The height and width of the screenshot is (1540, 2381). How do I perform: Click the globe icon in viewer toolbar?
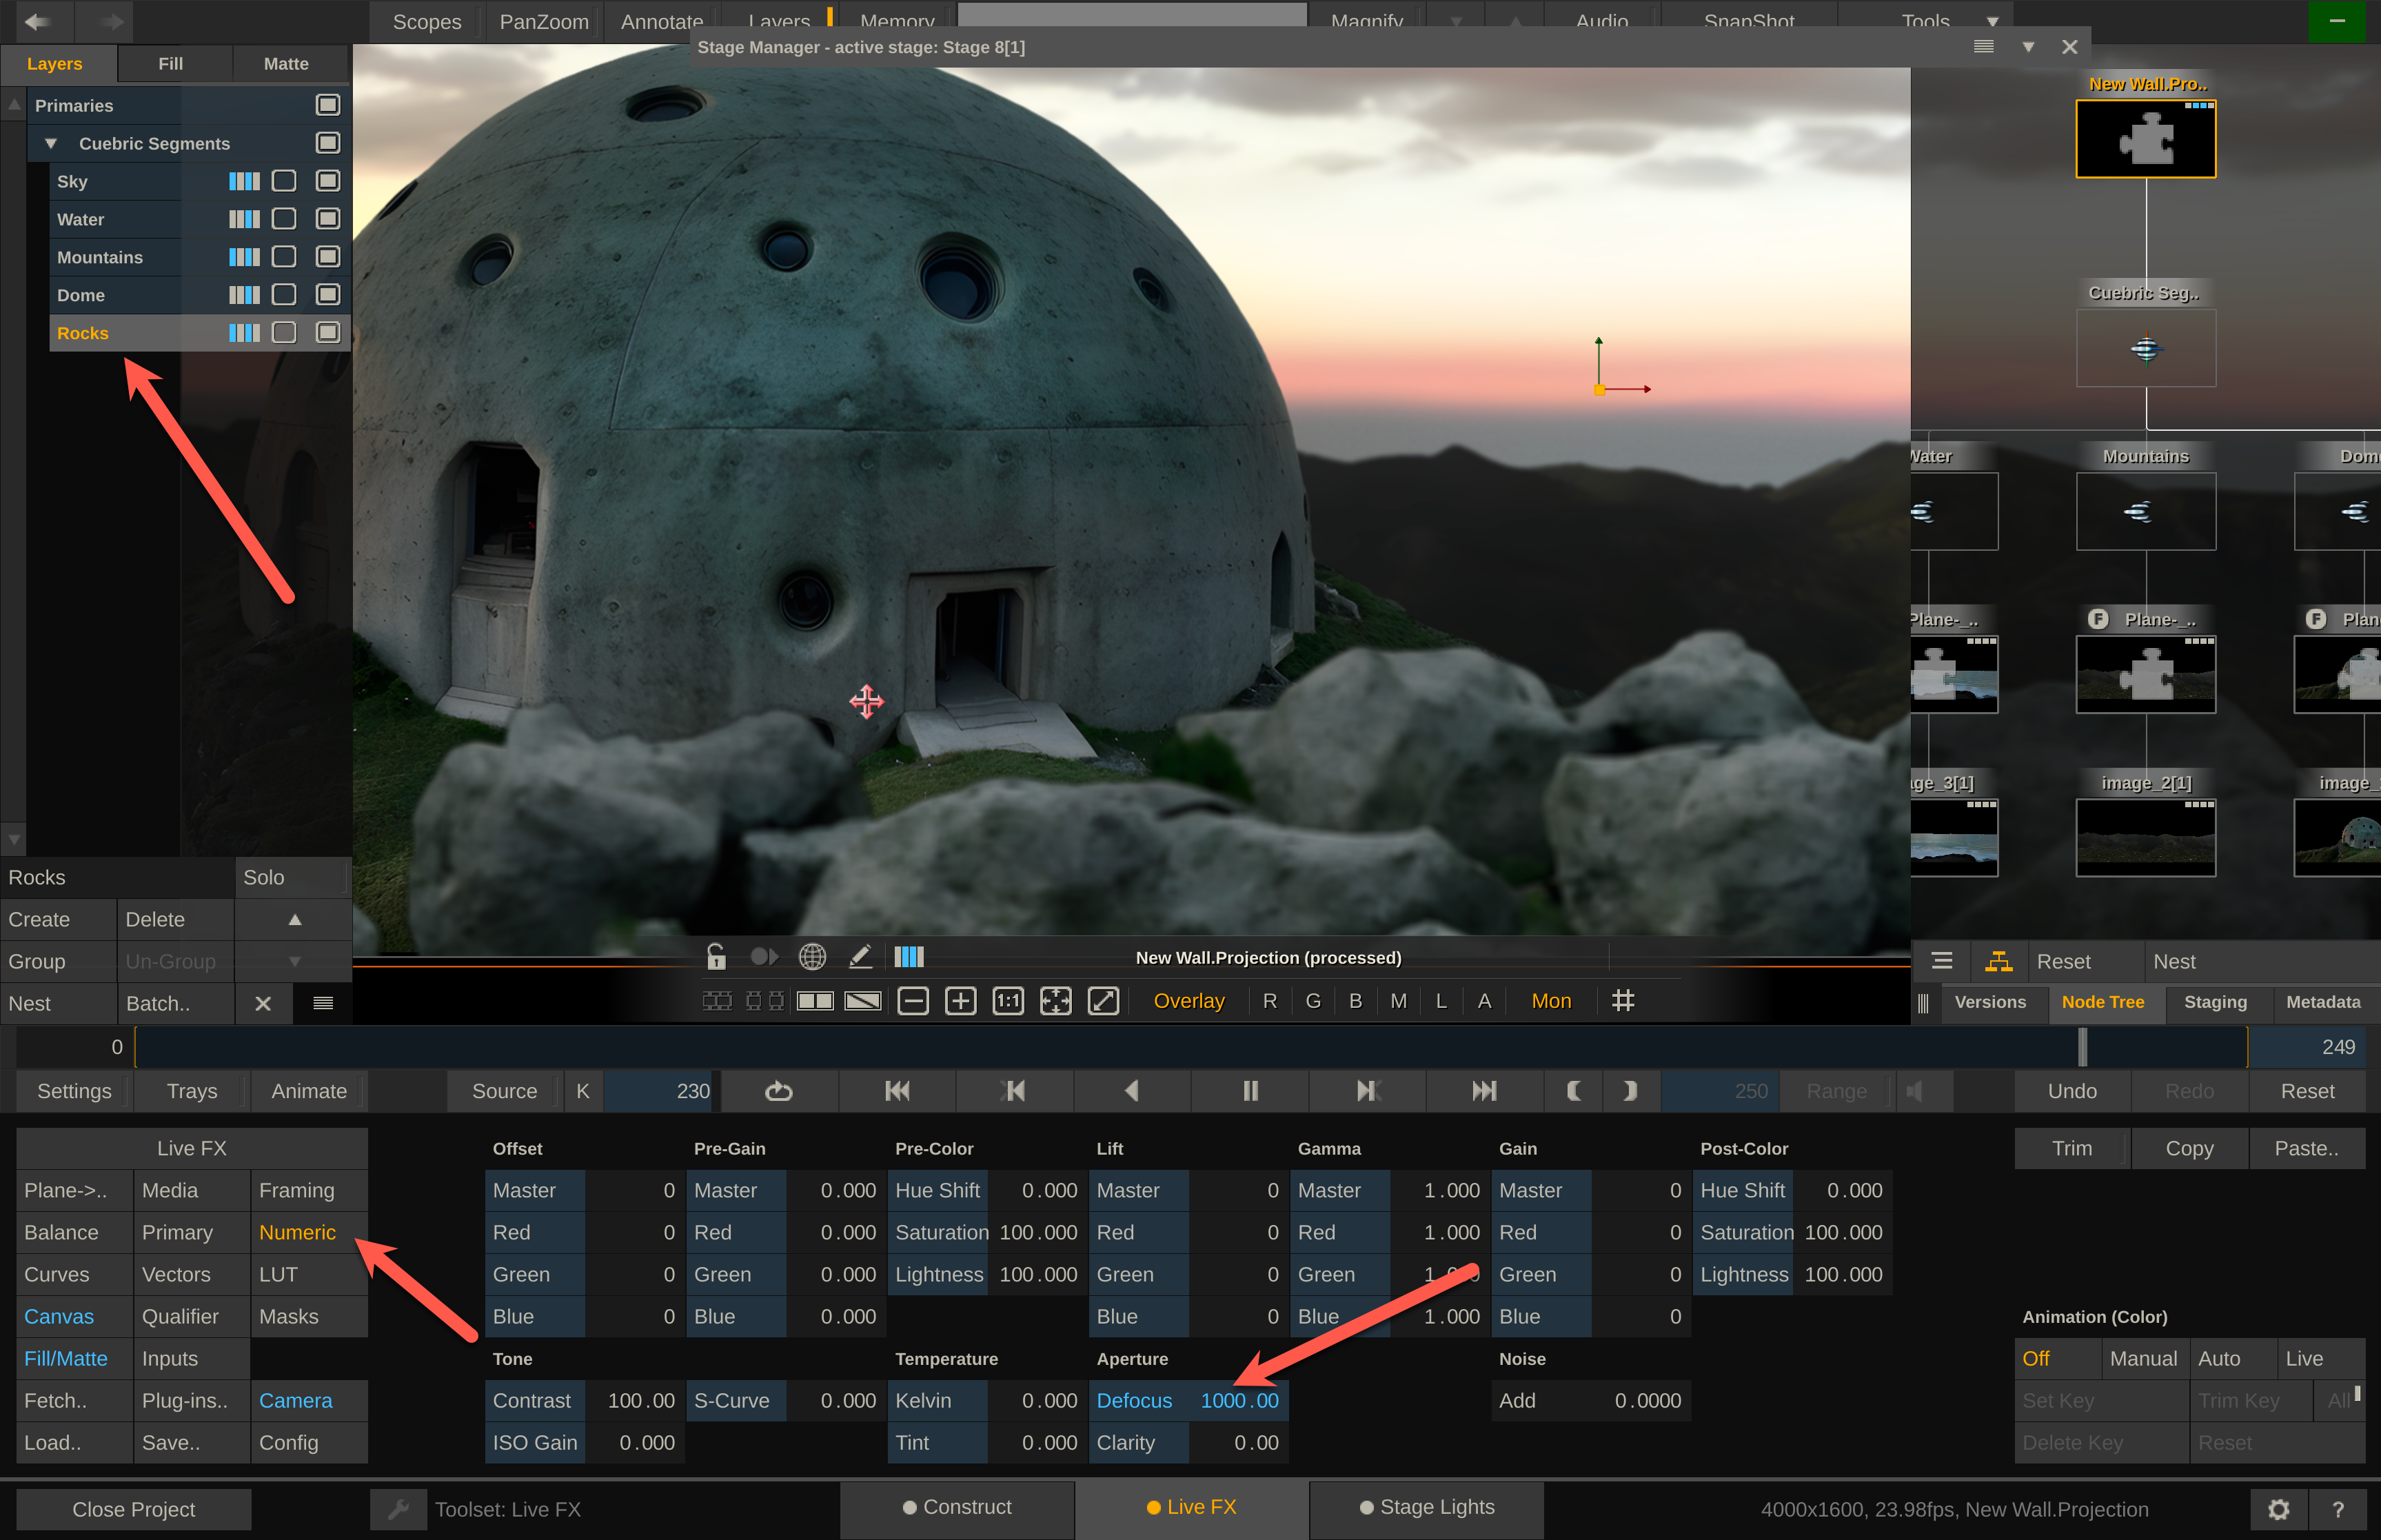pyautogui.click(x=812, y=957)
